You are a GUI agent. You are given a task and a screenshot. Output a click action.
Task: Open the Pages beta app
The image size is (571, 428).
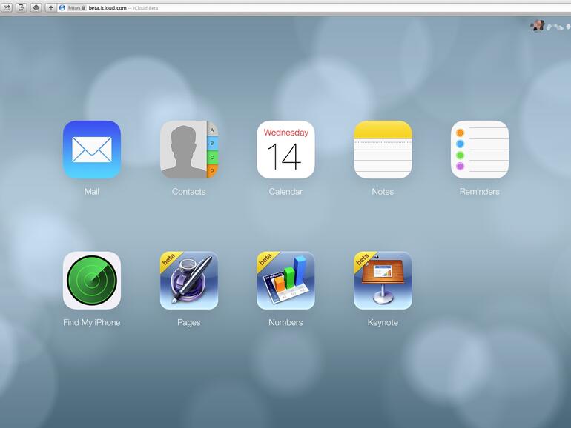pos(189,281)
